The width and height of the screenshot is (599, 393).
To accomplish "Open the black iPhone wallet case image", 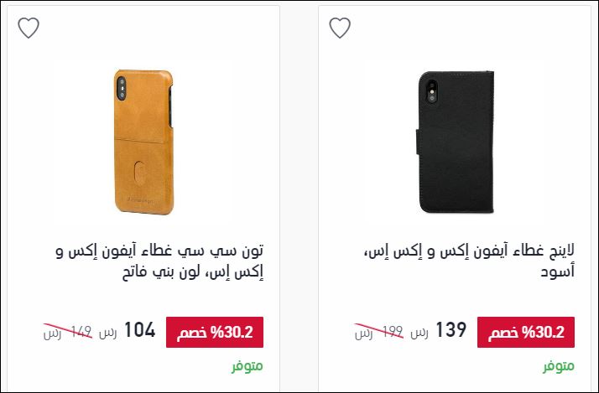I will (455, 142).
